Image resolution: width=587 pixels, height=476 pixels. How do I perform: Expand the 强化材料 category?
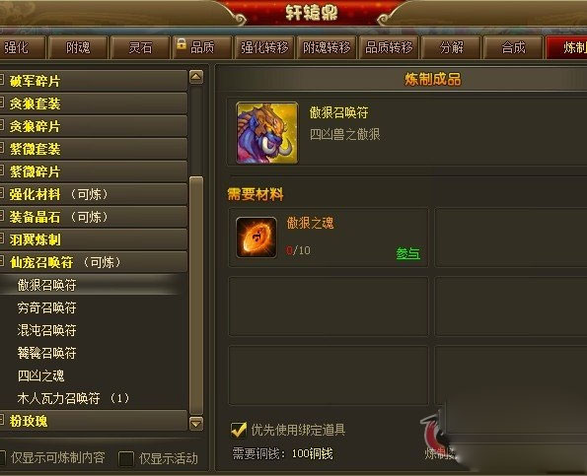[x=94, y=194]
